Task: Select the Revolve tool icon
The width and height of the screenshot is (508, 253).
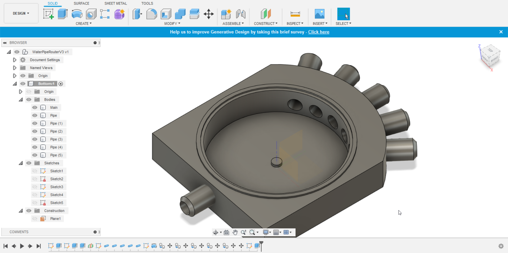Action: [77, 14]
